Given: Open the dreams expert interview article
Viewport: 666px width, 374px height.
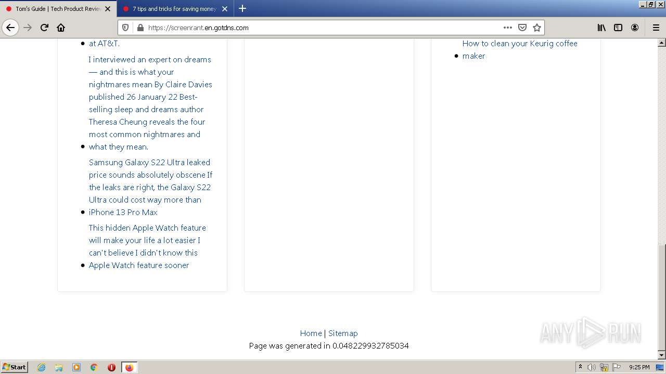Looking at the screenshot, I should click(x=150, y=103).
